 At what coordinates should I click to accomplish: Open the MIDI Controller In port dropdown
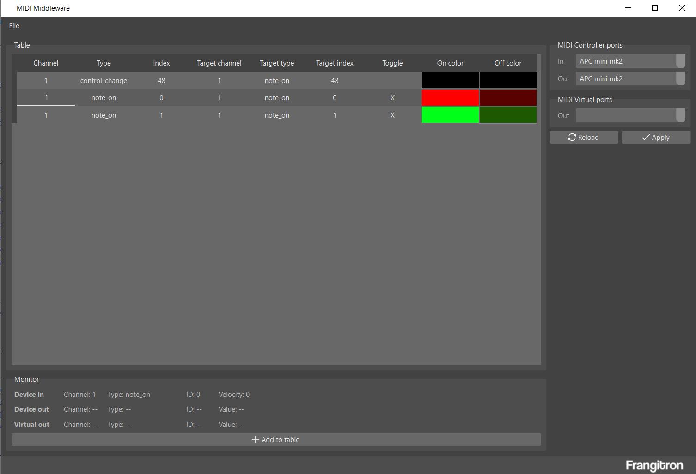point(630,61)
